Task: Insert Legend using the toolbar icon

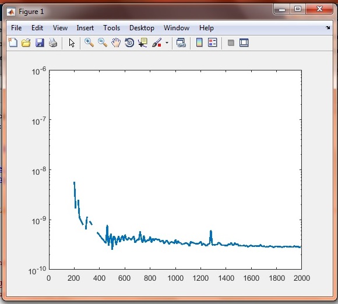Action: tap(213, 43)
